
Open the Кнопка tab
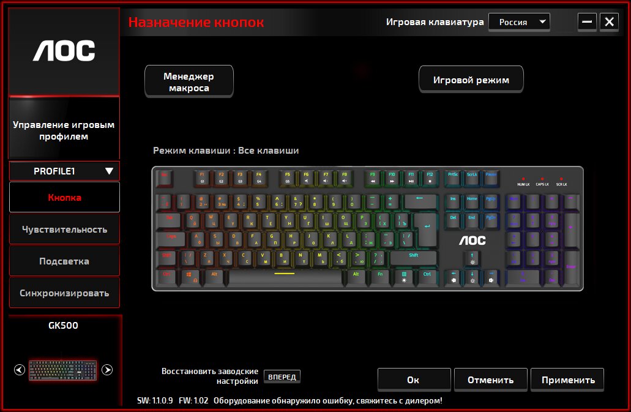tap(64, 197)
